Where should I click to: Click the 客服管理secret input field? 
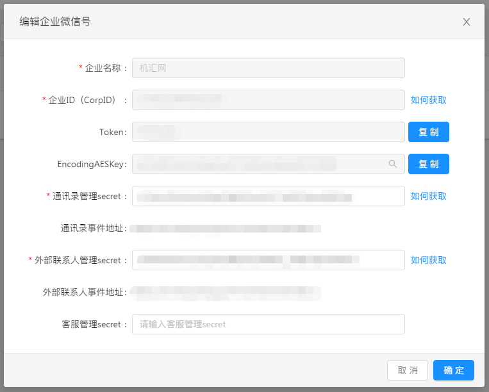(x=268, y=324)
